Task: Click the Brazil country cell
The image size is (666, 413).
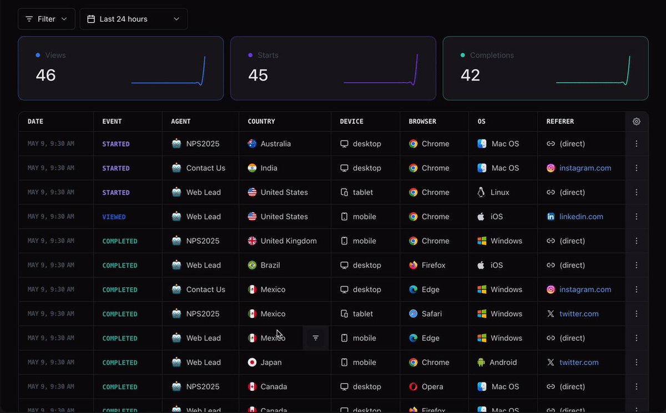Action: [285, 265]
